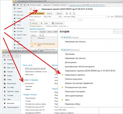Enable Перерахунок ПДФО з початку року

pyautogui.click(x=68, y=26)
